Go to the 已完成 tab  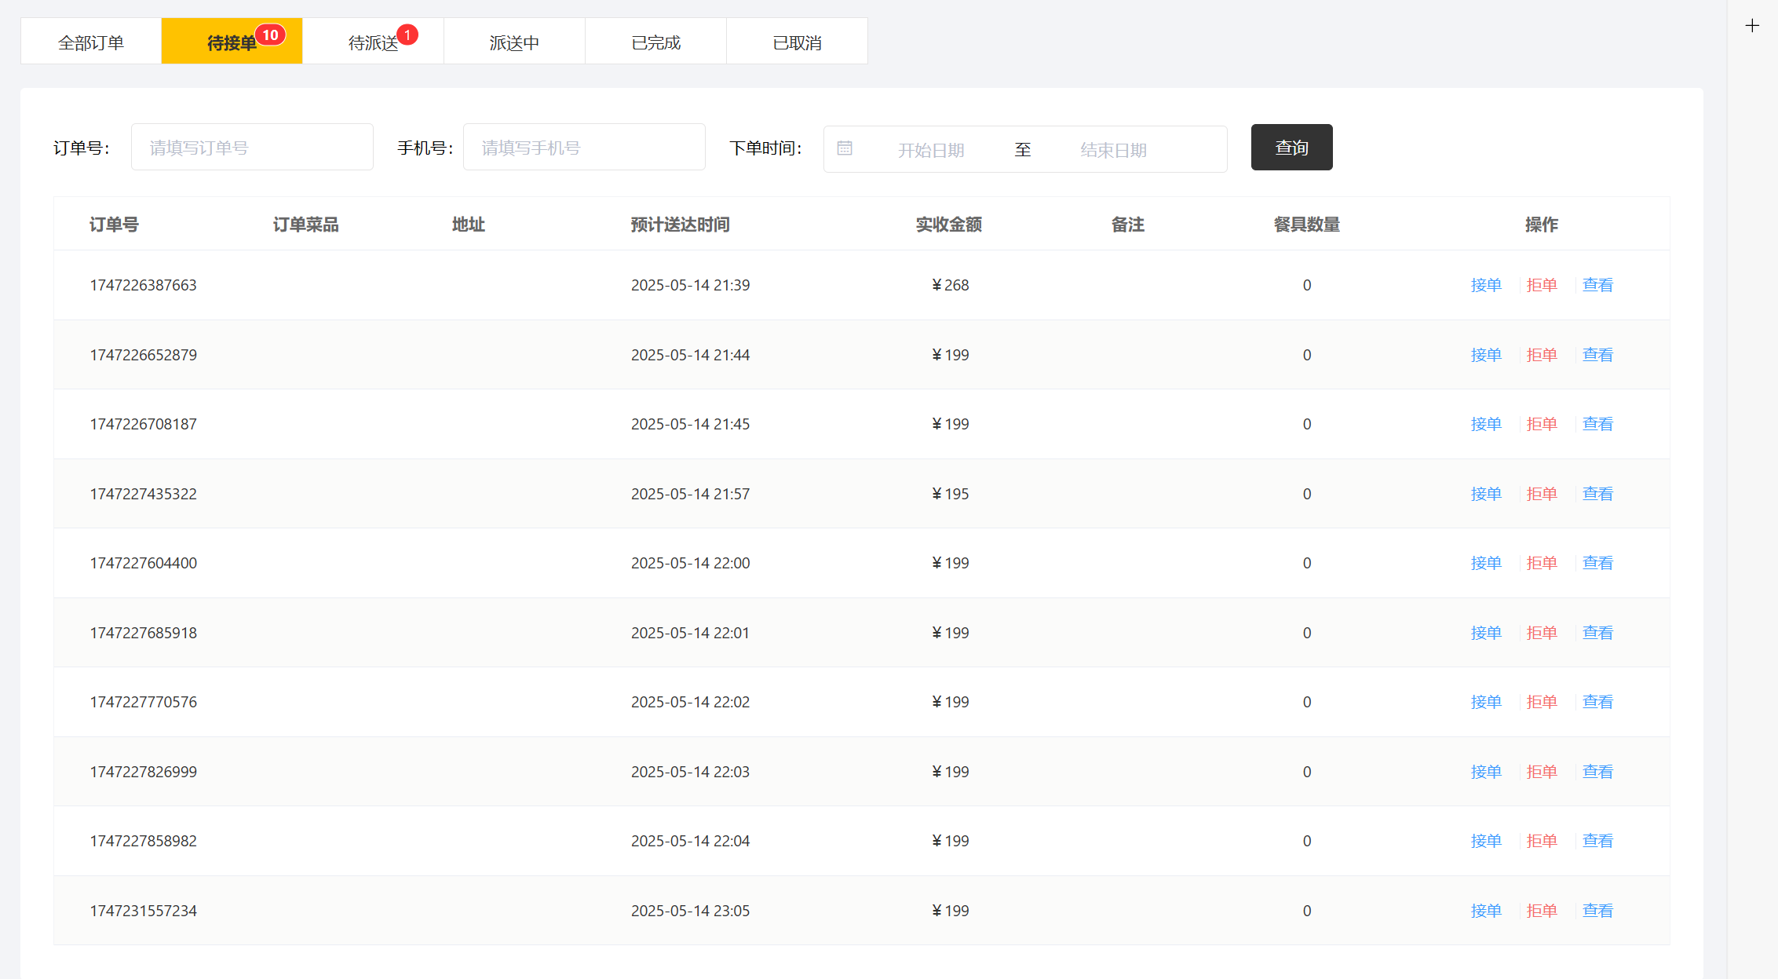click(x=655, y=42)
